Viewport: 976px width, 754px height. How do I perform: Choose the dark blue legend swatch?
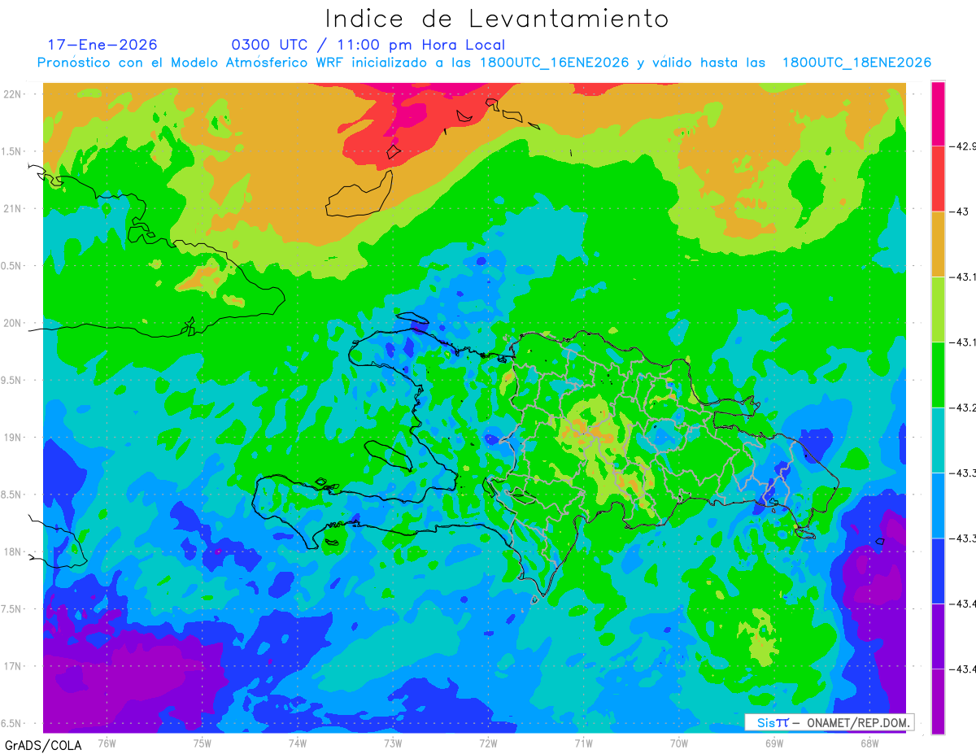click(x=938, y=570)
